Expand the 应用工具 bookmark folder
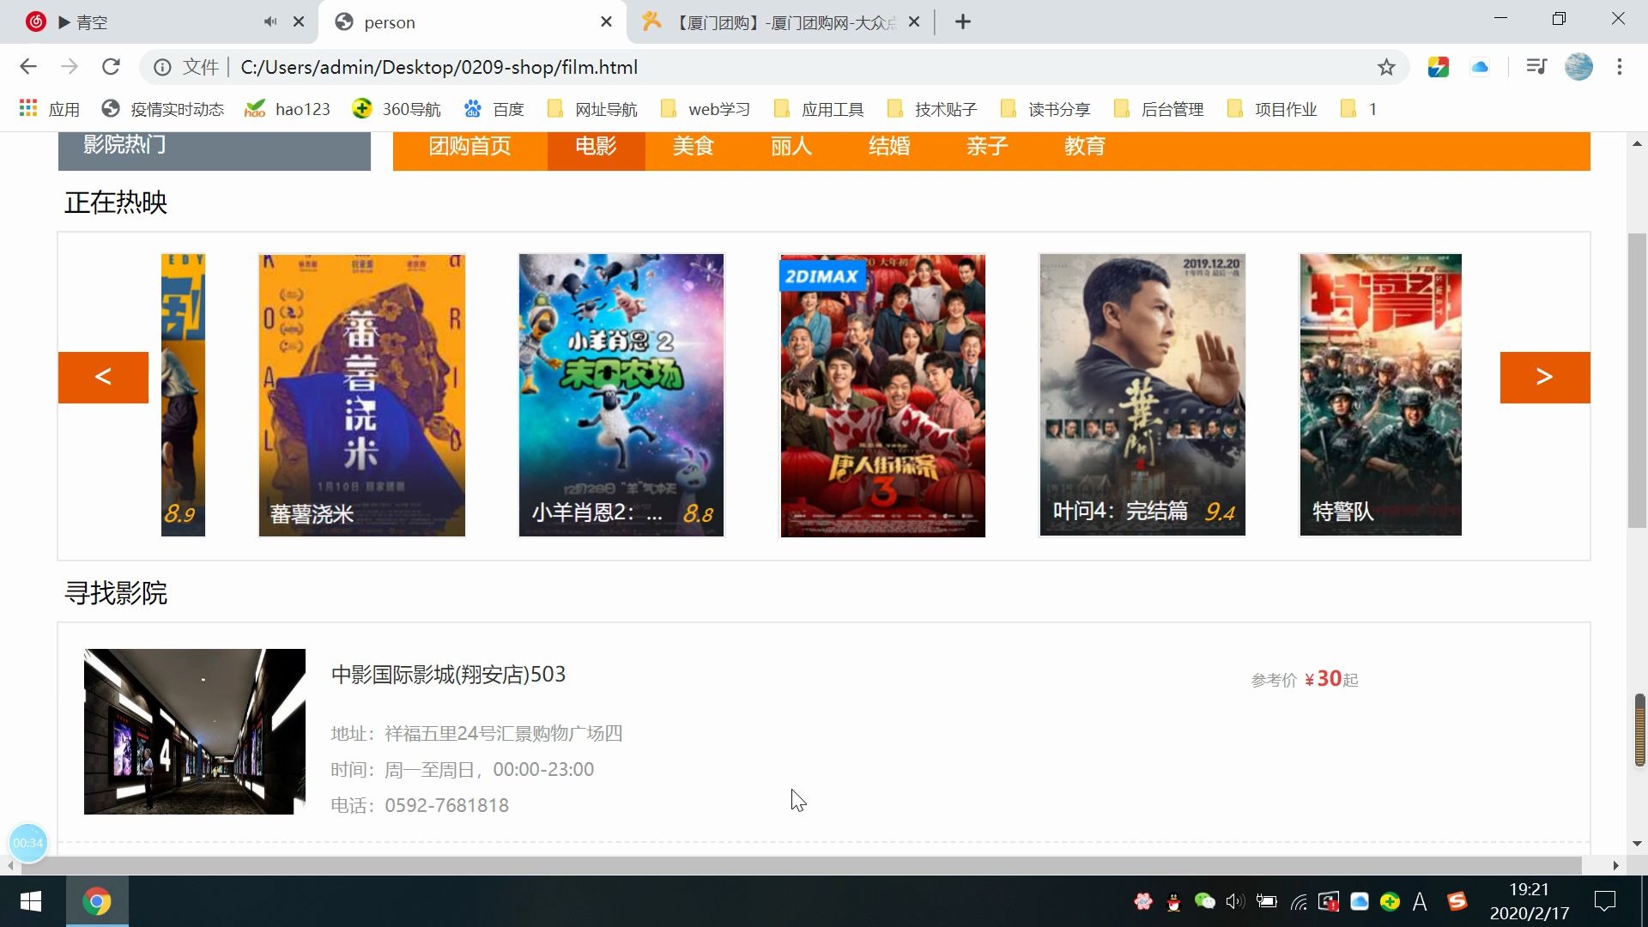1648x927 pixels. point(819,109)
